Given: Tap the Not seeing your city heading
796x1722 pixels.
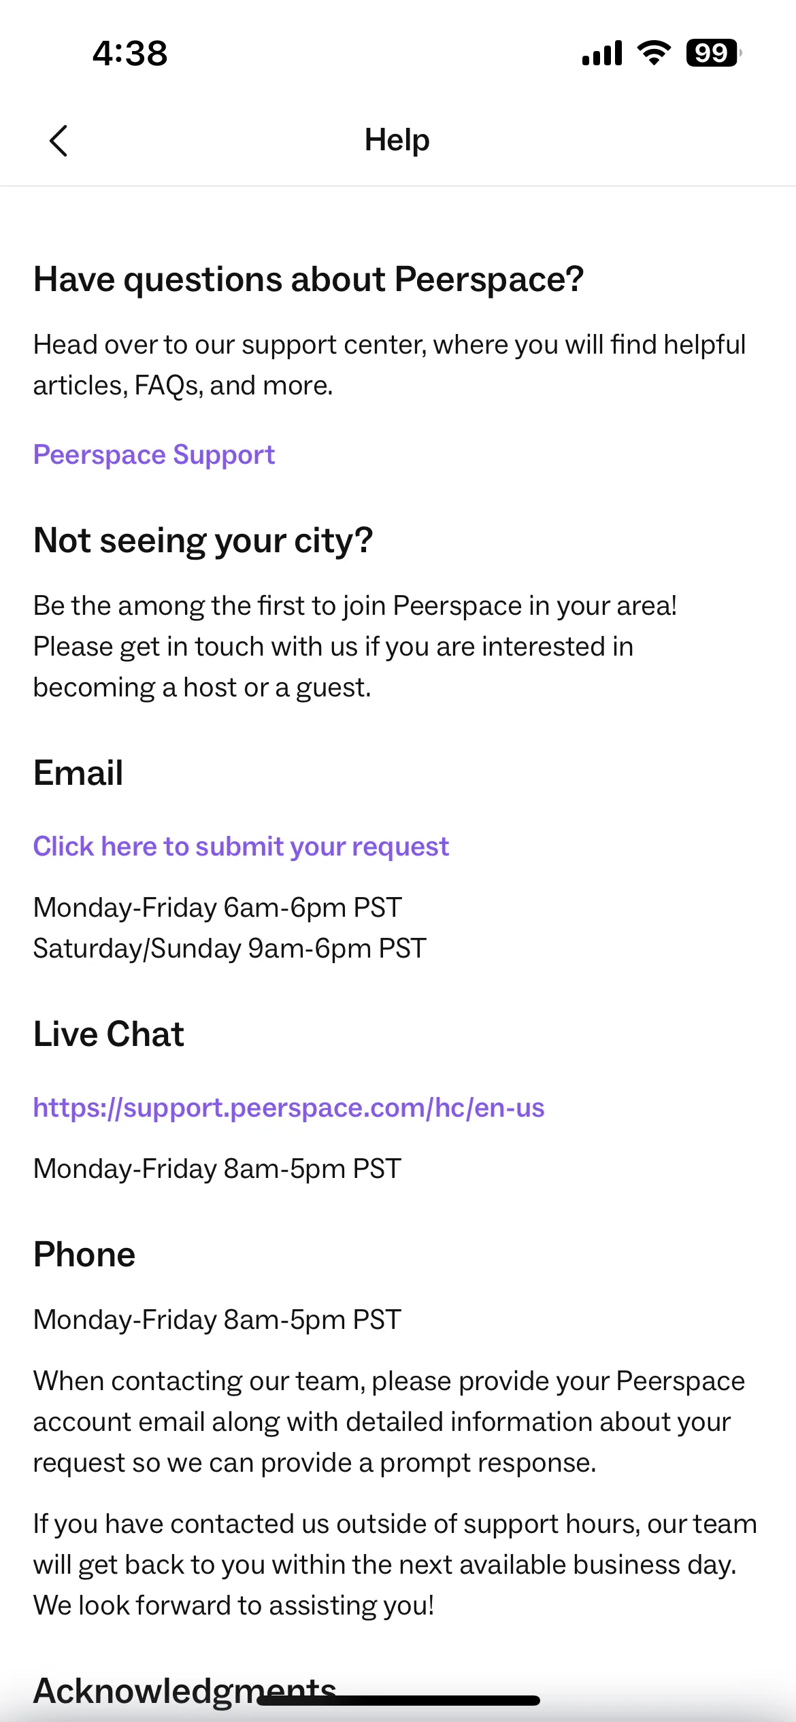Looking at the screenshot, I should pyautogui.click(x=203, y=541).
